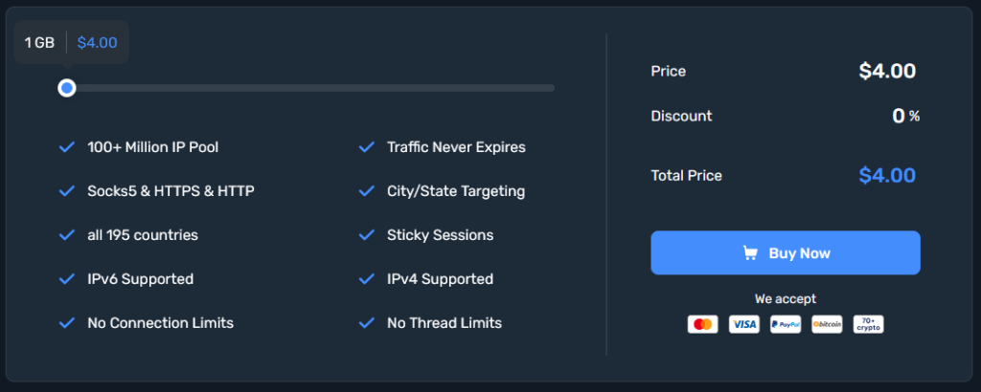The height and width of the screenshot is (392, 981).
Task: Click the Socks5 & HTTPS & HTTP text
Action: tap(171, 191)
